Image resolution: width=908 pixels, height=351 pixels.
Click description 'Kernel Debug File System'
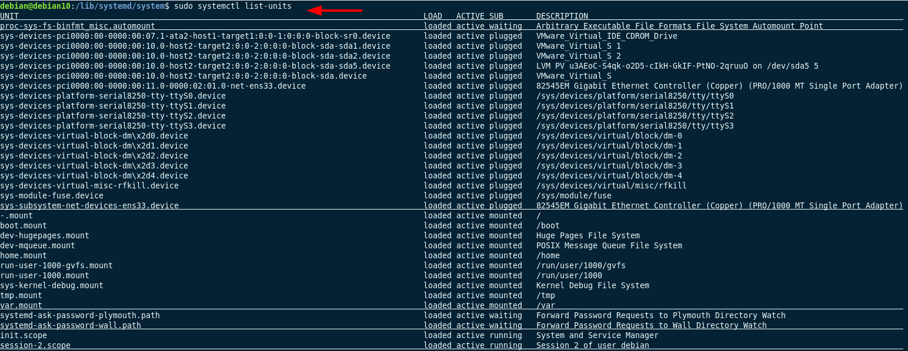click(593, 285)
